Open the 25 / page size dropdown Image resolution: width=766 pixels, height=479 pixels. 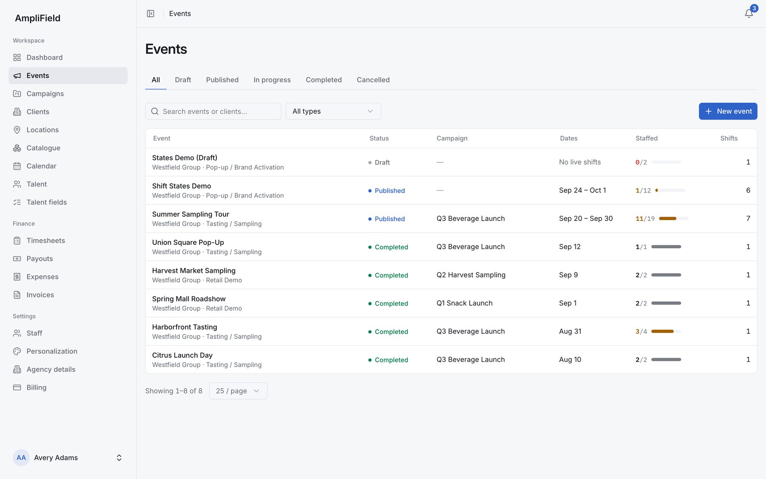point(238,391)
